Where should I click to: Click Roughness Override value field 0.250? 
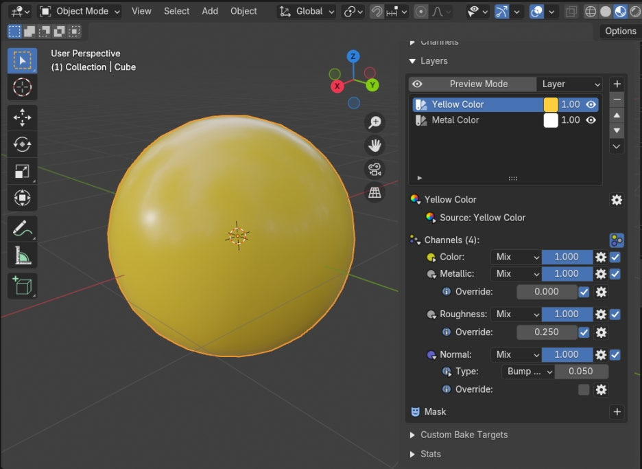[x=547, y=332]
